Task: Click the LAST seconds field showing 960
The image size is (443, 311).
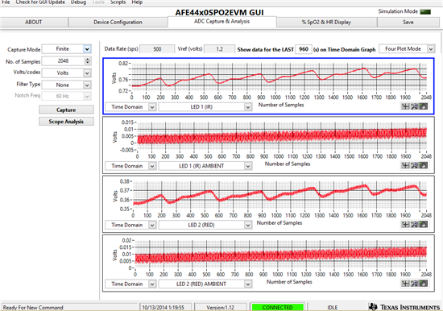Action: (x=304, y=49)
